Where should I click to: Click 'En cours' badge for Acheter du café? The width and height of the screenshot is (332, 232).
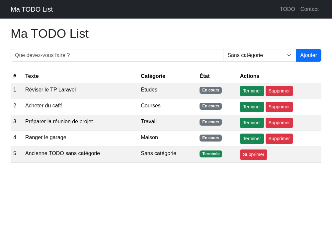pyautogui.click(x=210, y=106)
